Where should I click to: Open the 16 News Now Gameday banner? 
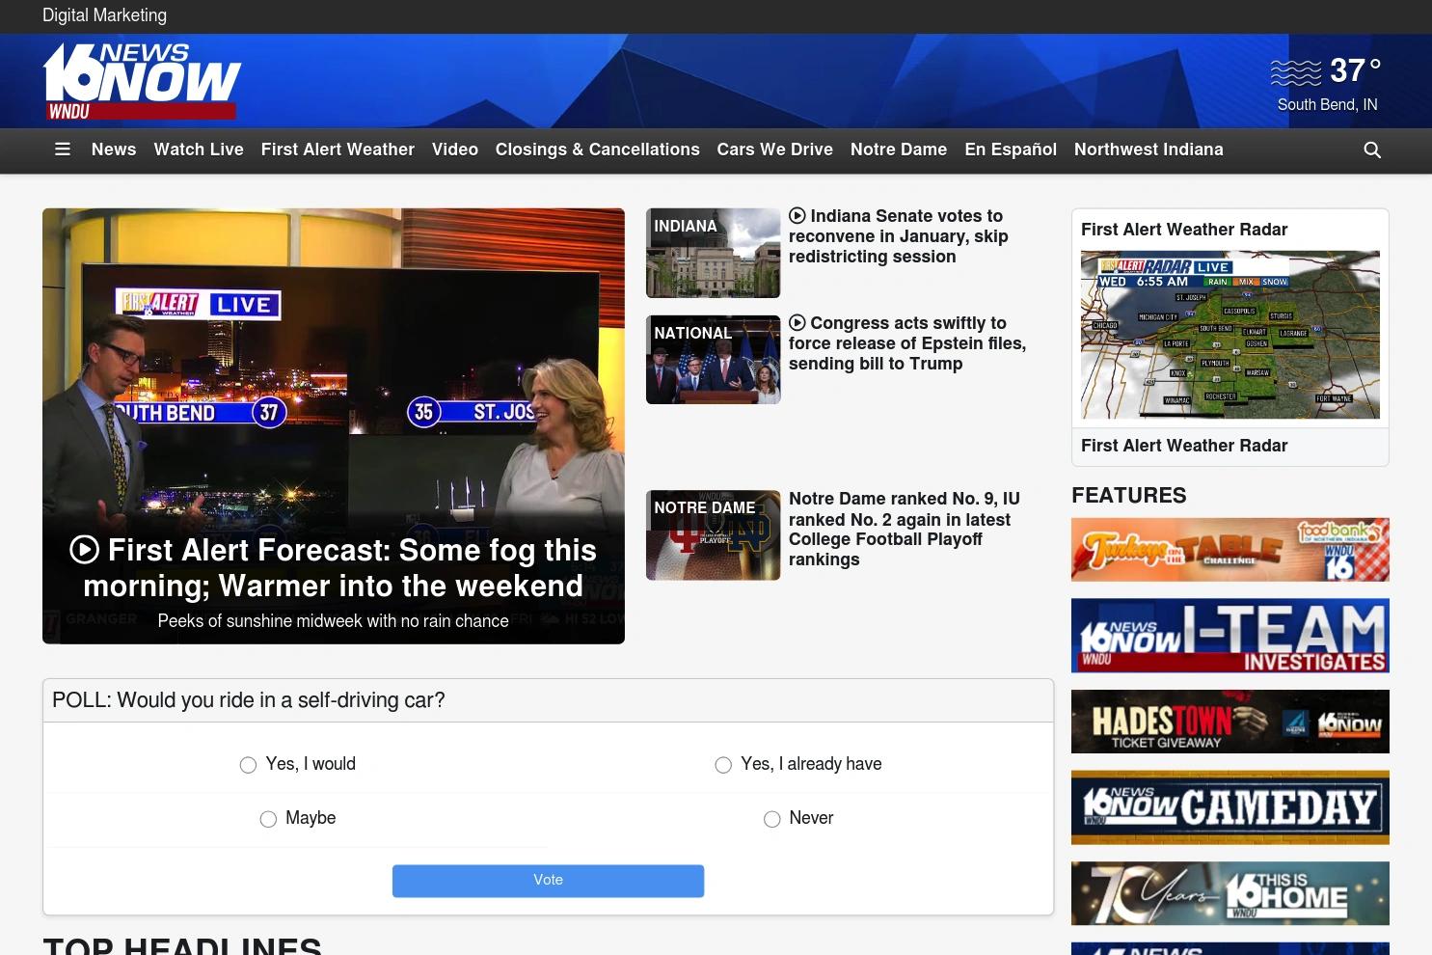pyautogui.click(x=1230, y=807)
